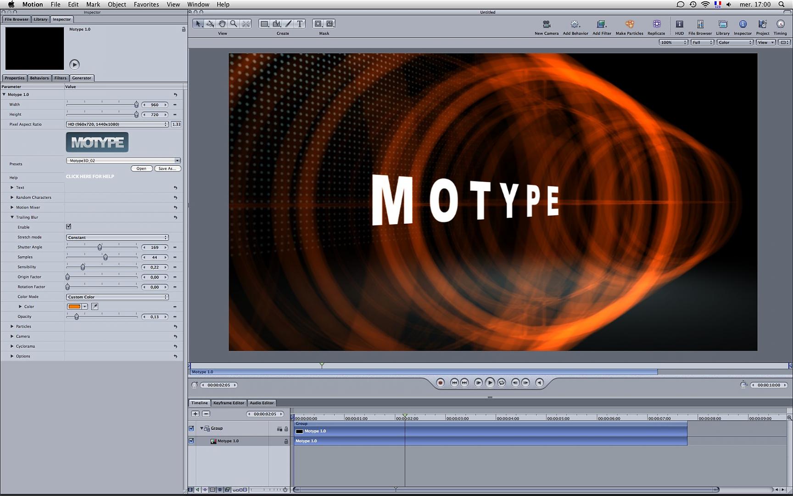Click the lock icon on Group row

tap(286, 429)
